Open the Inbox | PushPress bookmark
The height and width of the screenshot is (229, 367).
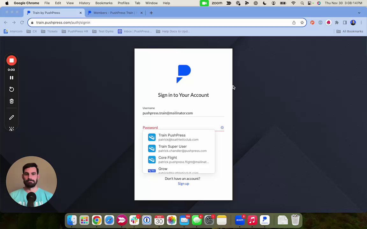pos(134,31)
